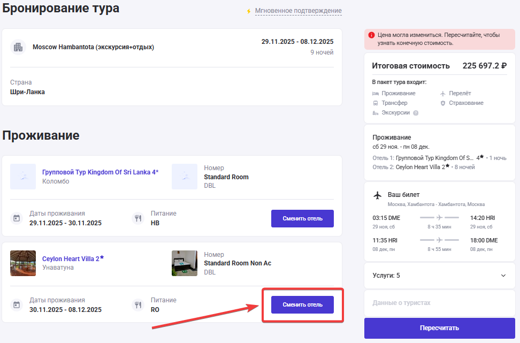Image resolution: width=520 pixels, height=343 pixels.
Task: Click the calendar icon for 30.11.2025 stay dates
Action: (17, 305)
